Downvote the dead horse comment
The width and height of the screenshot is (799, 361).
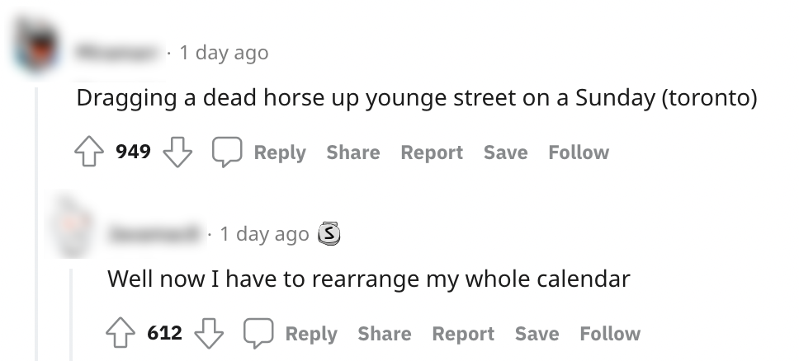[x=177, y=152]
